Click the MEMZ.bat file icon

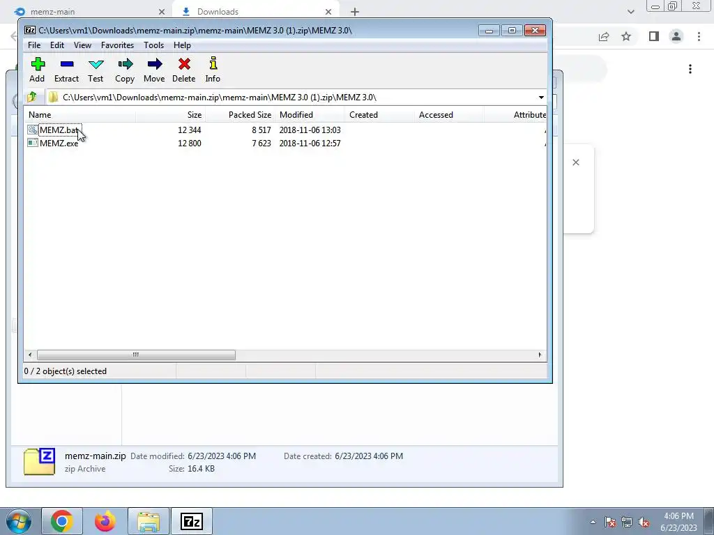[33, 130]
